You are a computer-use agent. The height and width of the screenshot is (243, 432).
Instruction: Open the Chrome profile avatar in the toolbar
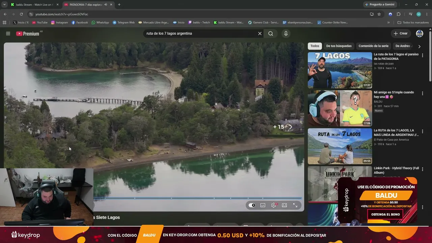point(418,14)
